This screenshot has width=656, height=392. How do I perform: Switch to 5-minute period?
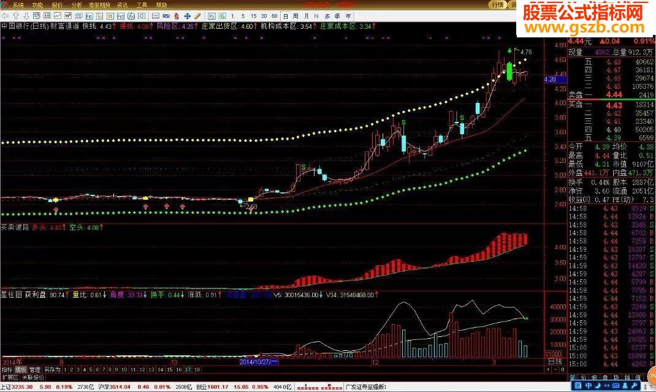coord(243,16)
